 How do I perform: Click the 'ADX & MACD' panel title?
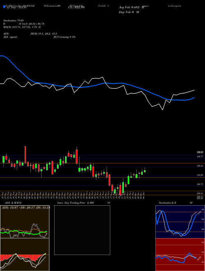point(13,203)
